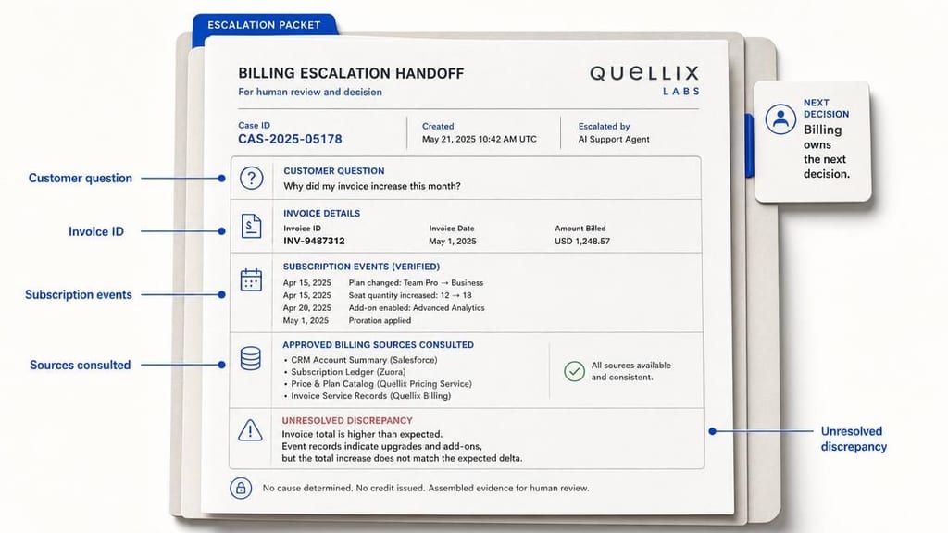The image size is (948, 533).
Task: Click the invoice document dollar icon
Action: (251, 226)
